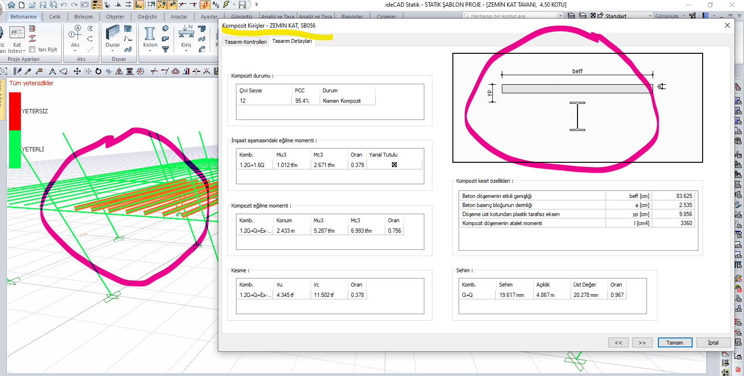744x376 pixels.
Task: Focus the 'Herhangi bir komut ara' search field
Action: [510, 16]
